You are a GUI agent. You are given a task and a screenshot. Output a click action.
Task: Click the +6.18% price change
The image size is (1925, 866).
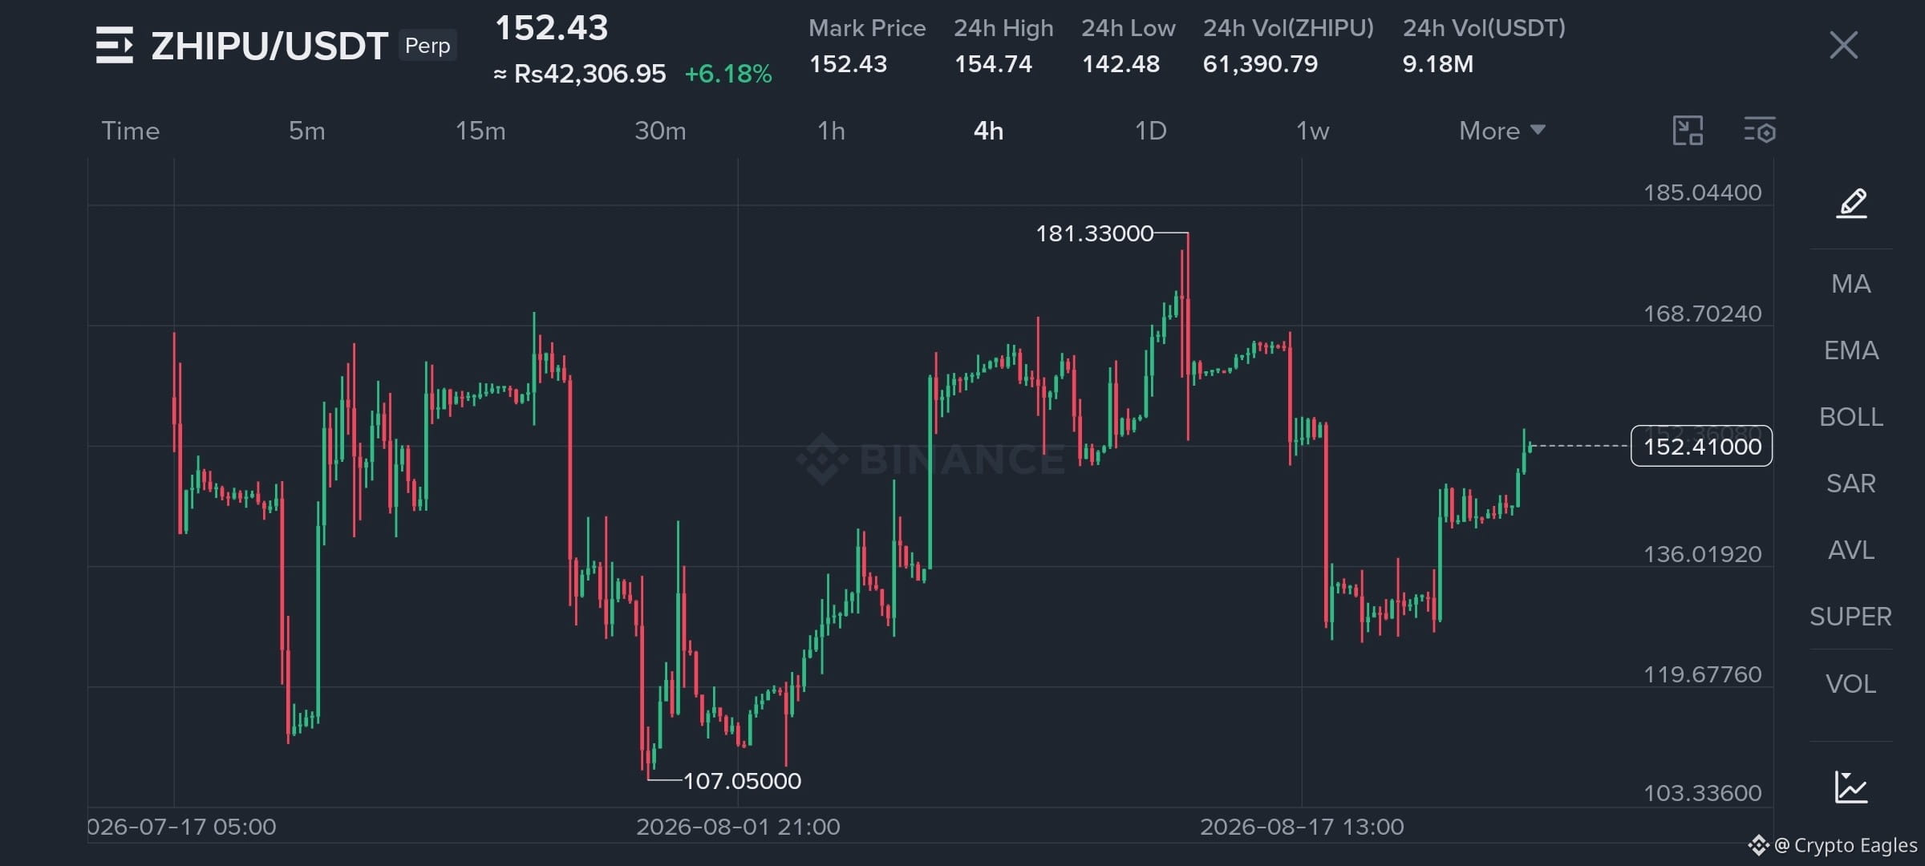pos(728,75)
